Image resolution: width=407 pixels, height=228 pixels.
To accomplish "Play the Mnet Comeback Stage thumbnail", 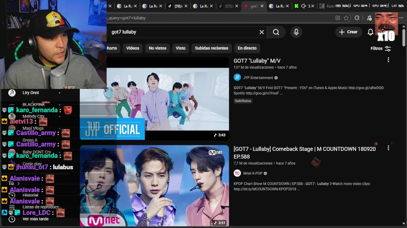I will click(x=154, y=186).
